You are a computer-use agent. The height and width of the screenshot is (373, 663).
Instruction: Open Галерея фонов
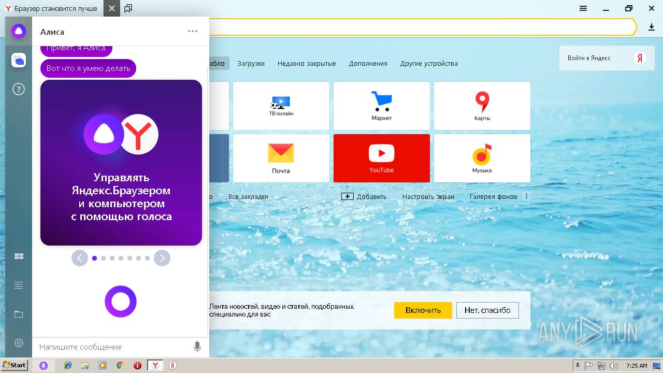[494, 196]
